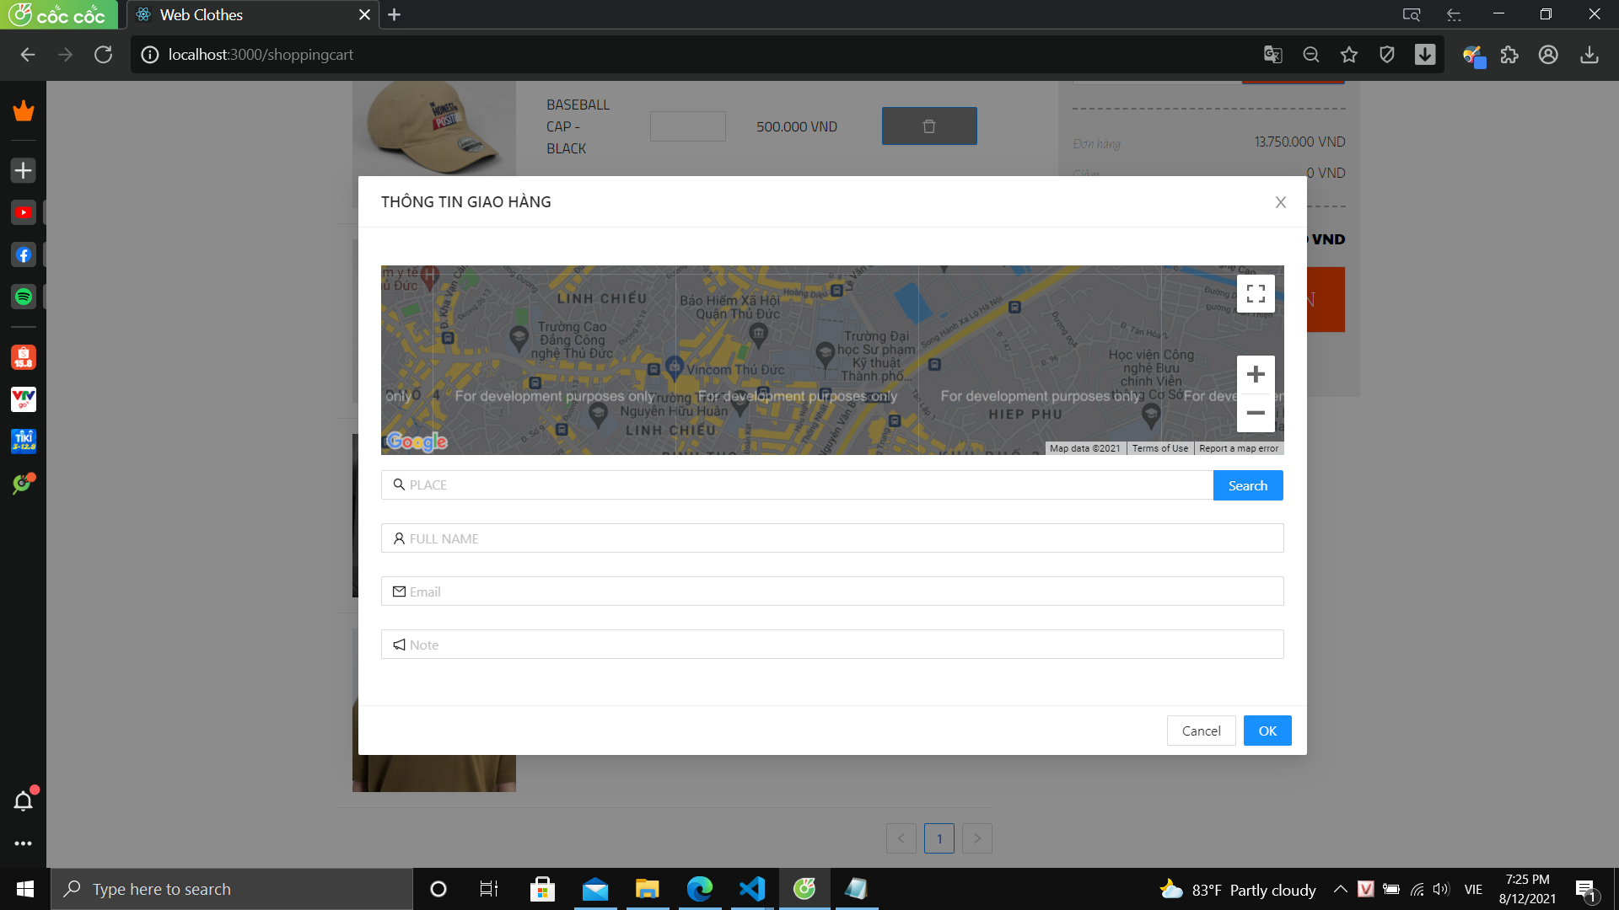Image resolution: width=1619 pixels, height=910 pixels.
Task: Go to pagination page 1
Action: (x=939, y=838)
